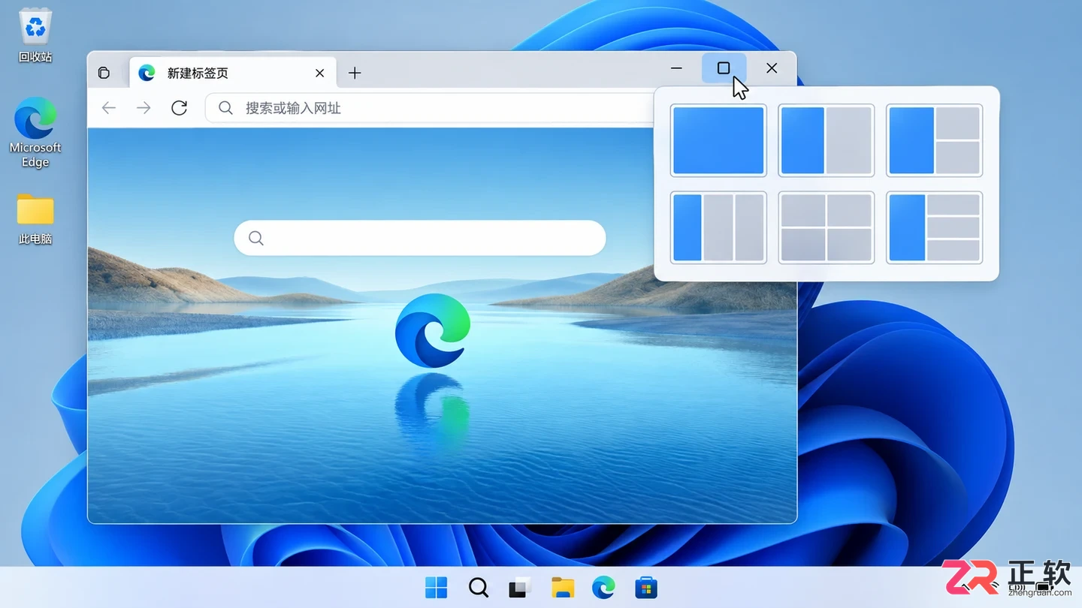Launch File Explorer from the taskbar
The width and height of the screenshot is (1082, 608).
tap(562, 588)
